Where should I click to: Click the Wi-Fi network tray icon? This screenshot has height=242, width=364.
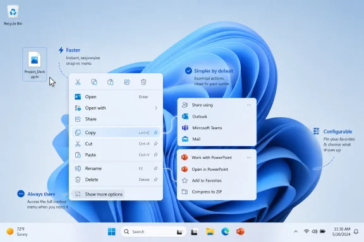[x=306, y=231]
